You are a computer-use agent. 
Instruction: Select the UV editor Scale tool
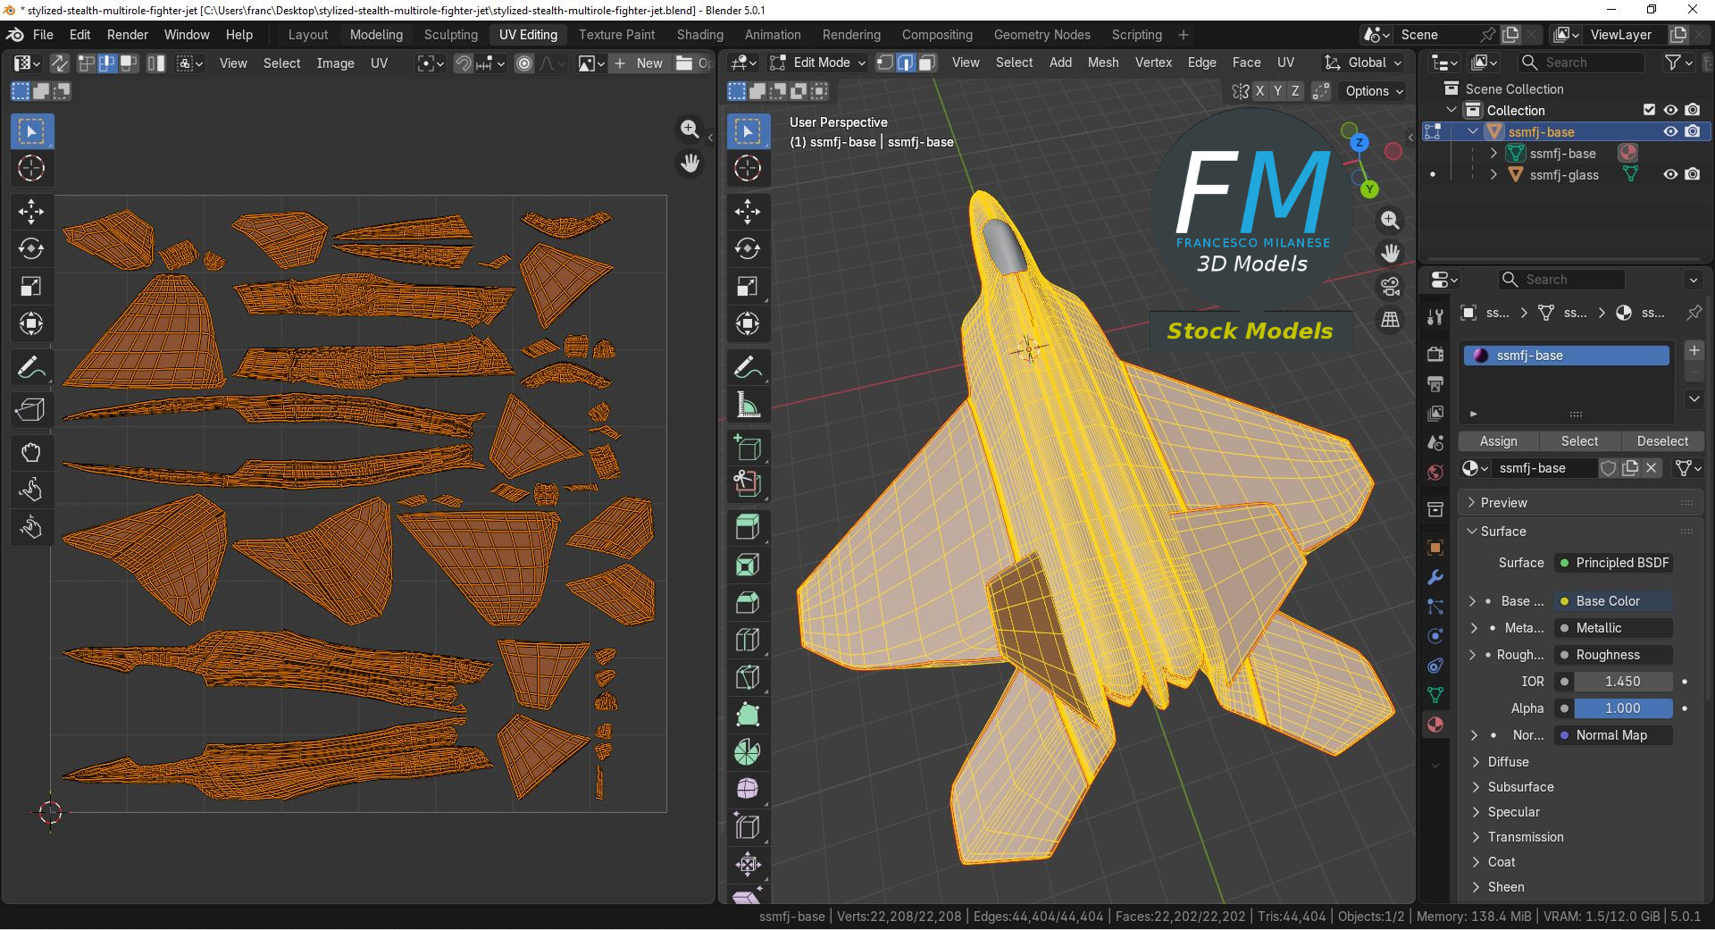[31, 287]
